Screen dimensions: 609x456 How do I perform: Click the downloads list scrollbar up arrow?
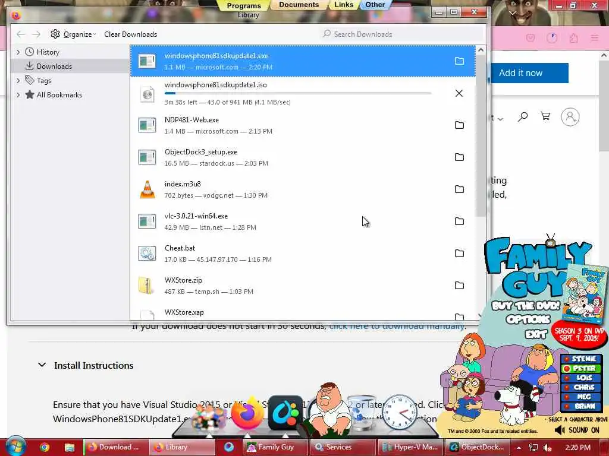pos(481,50)
